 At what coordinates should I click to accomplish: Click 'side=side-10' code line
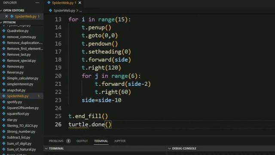[101, 100]
